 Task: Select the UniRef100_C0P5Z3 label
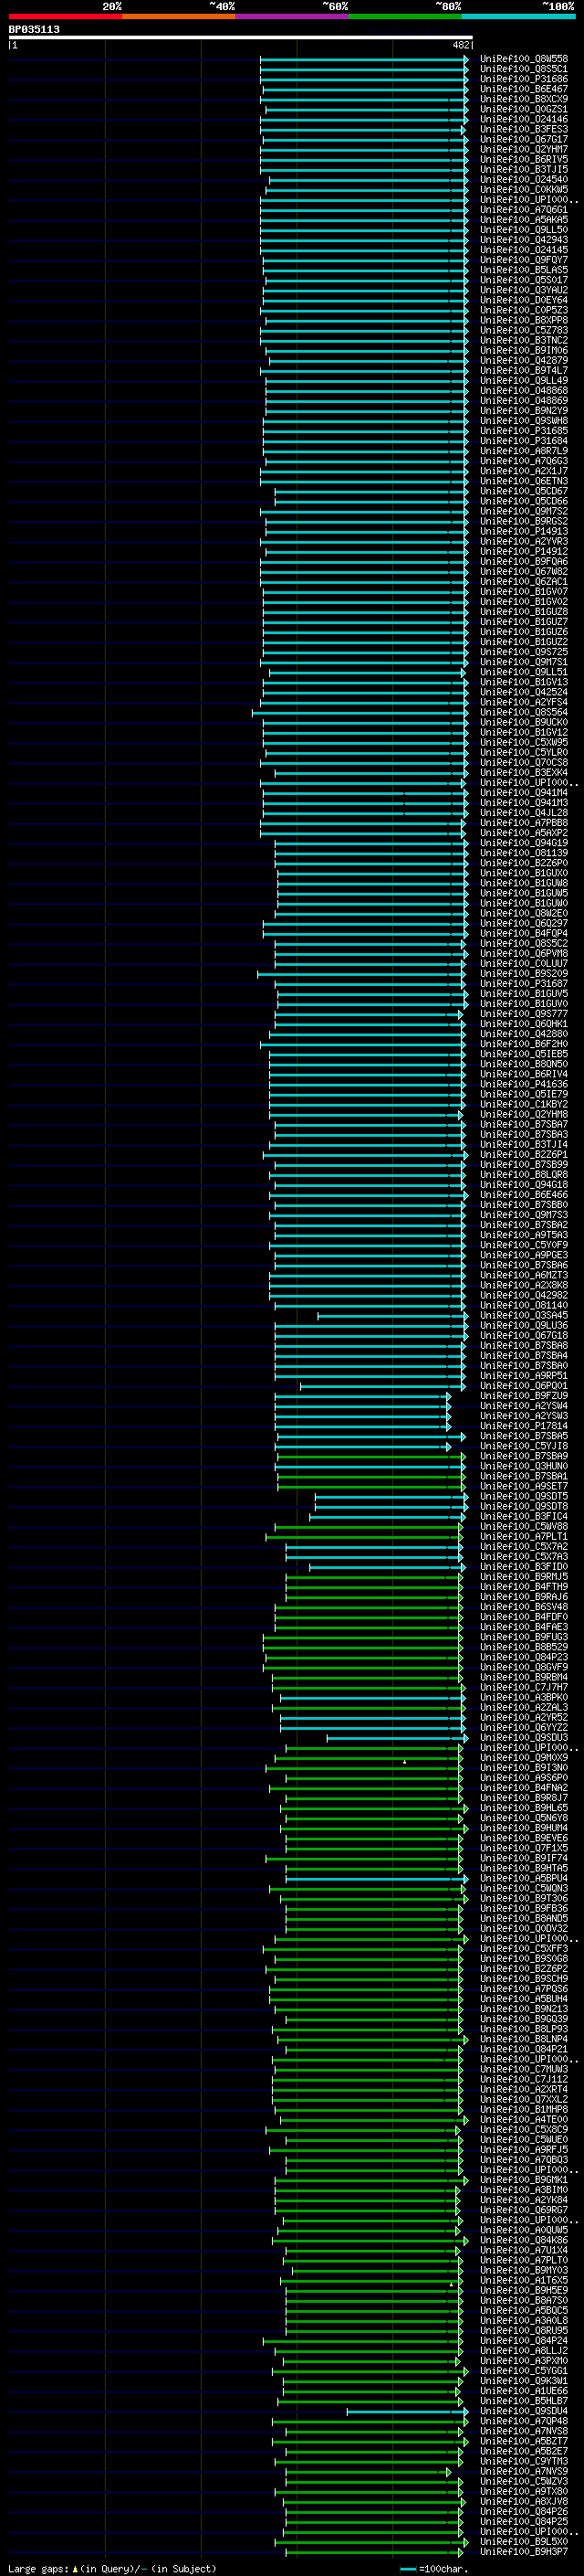[x=523, y=310]
